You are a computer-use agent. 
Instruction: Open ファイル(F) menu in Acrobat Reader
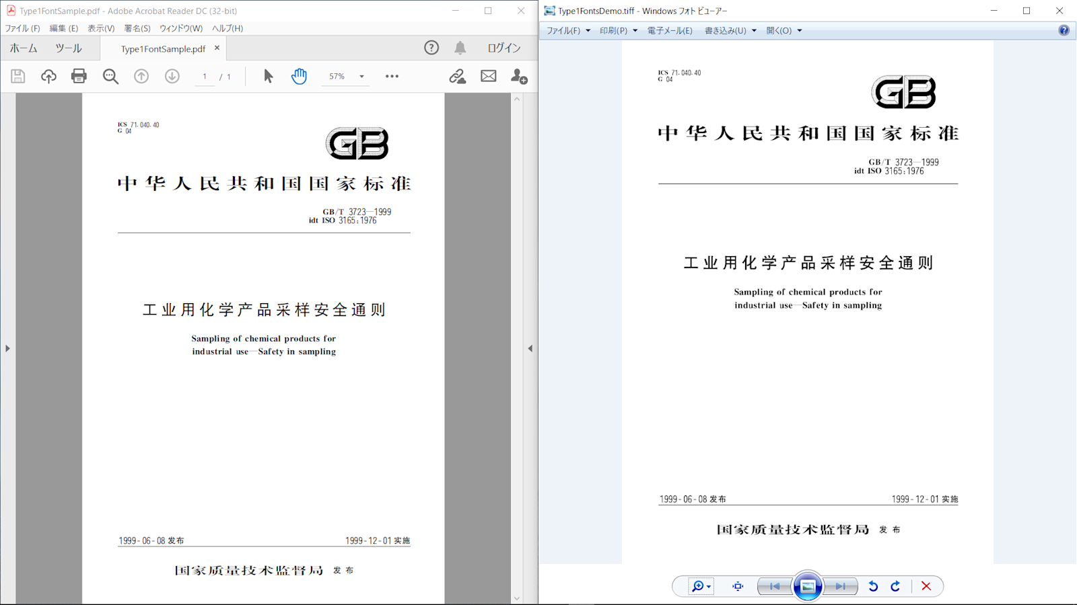pos(23,28)
